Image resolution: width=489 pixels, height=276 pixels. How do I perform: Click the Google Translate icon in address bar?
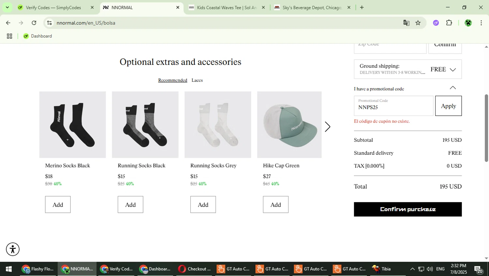pos(406,23)
